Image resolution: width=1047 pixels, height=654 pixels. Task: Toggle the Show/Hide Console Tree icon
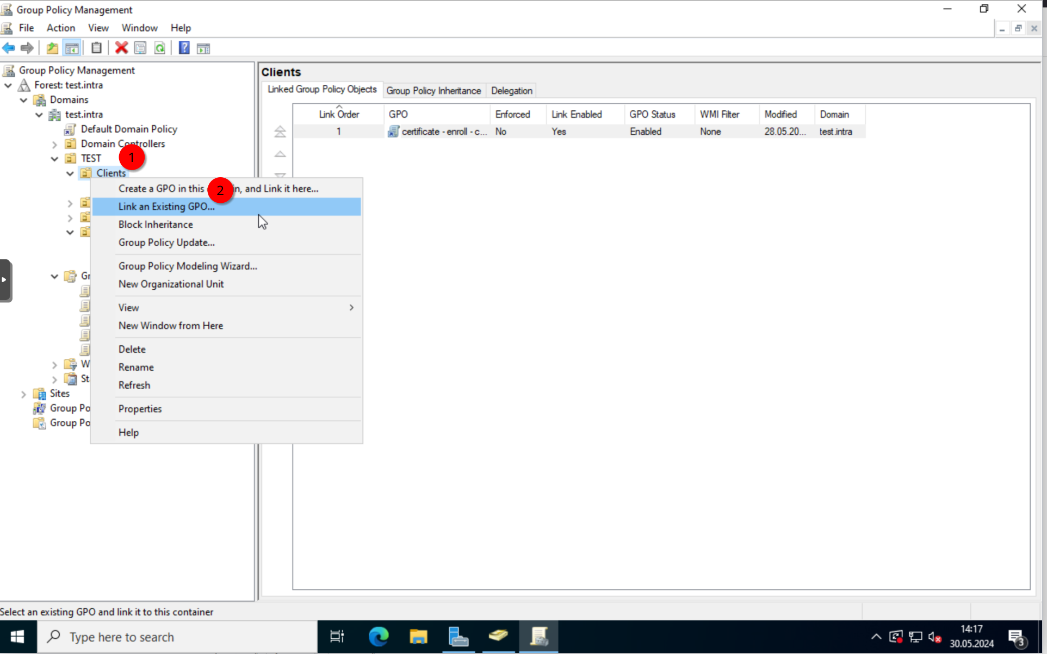72,48
